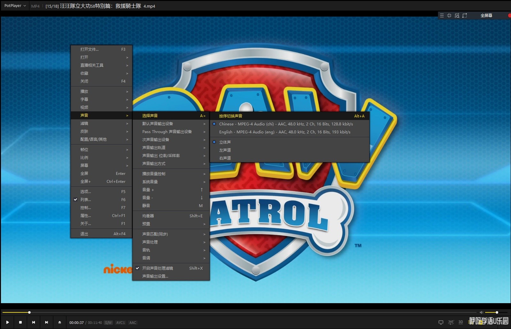Click 打开文件... F3 menu item

coord(101,49)
